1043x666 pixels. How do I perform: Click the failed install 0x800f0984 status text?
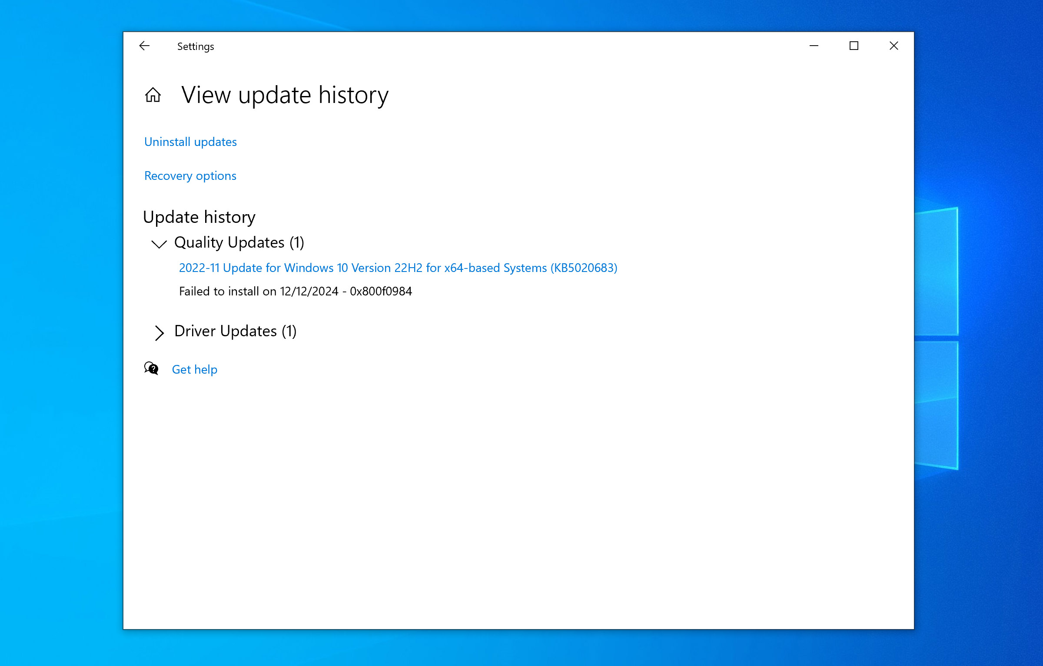[x=296, y=291]
